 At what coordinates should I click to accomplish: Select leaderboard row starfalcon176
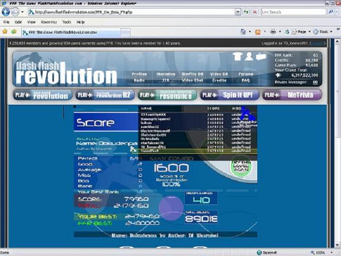click(197, 143)
